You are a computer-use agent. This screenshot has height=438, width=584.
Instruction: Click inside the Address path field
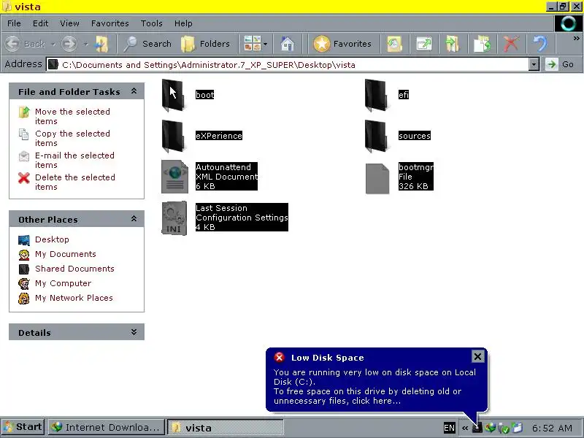coord(288,64)
